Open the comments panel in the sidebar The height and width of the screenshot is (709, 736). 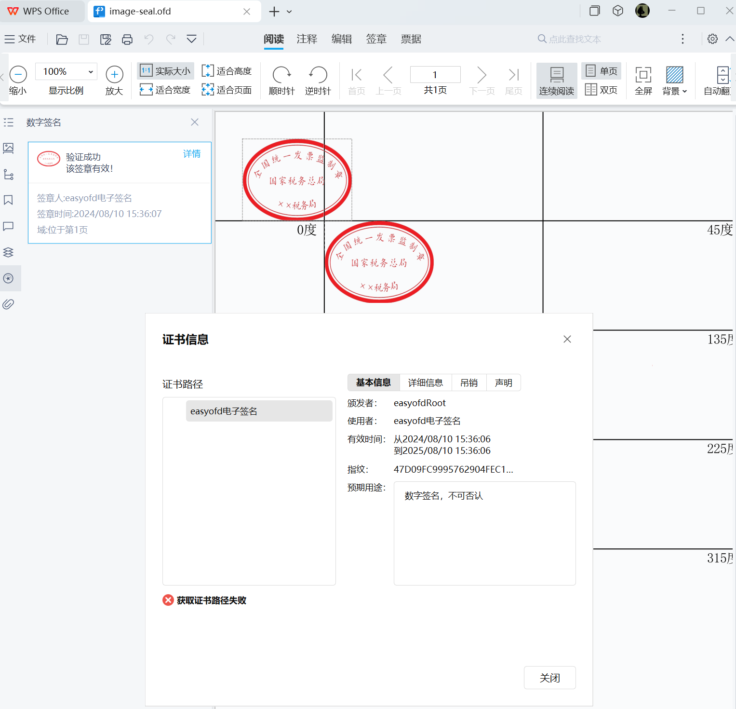click(x=8, y=226)
